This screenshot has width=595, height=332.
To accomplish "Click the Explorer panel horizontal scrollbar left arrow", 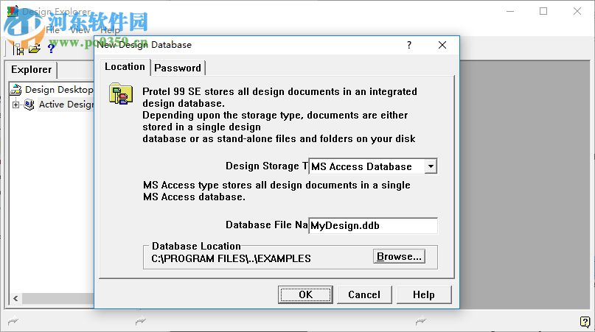I will 14,299.
